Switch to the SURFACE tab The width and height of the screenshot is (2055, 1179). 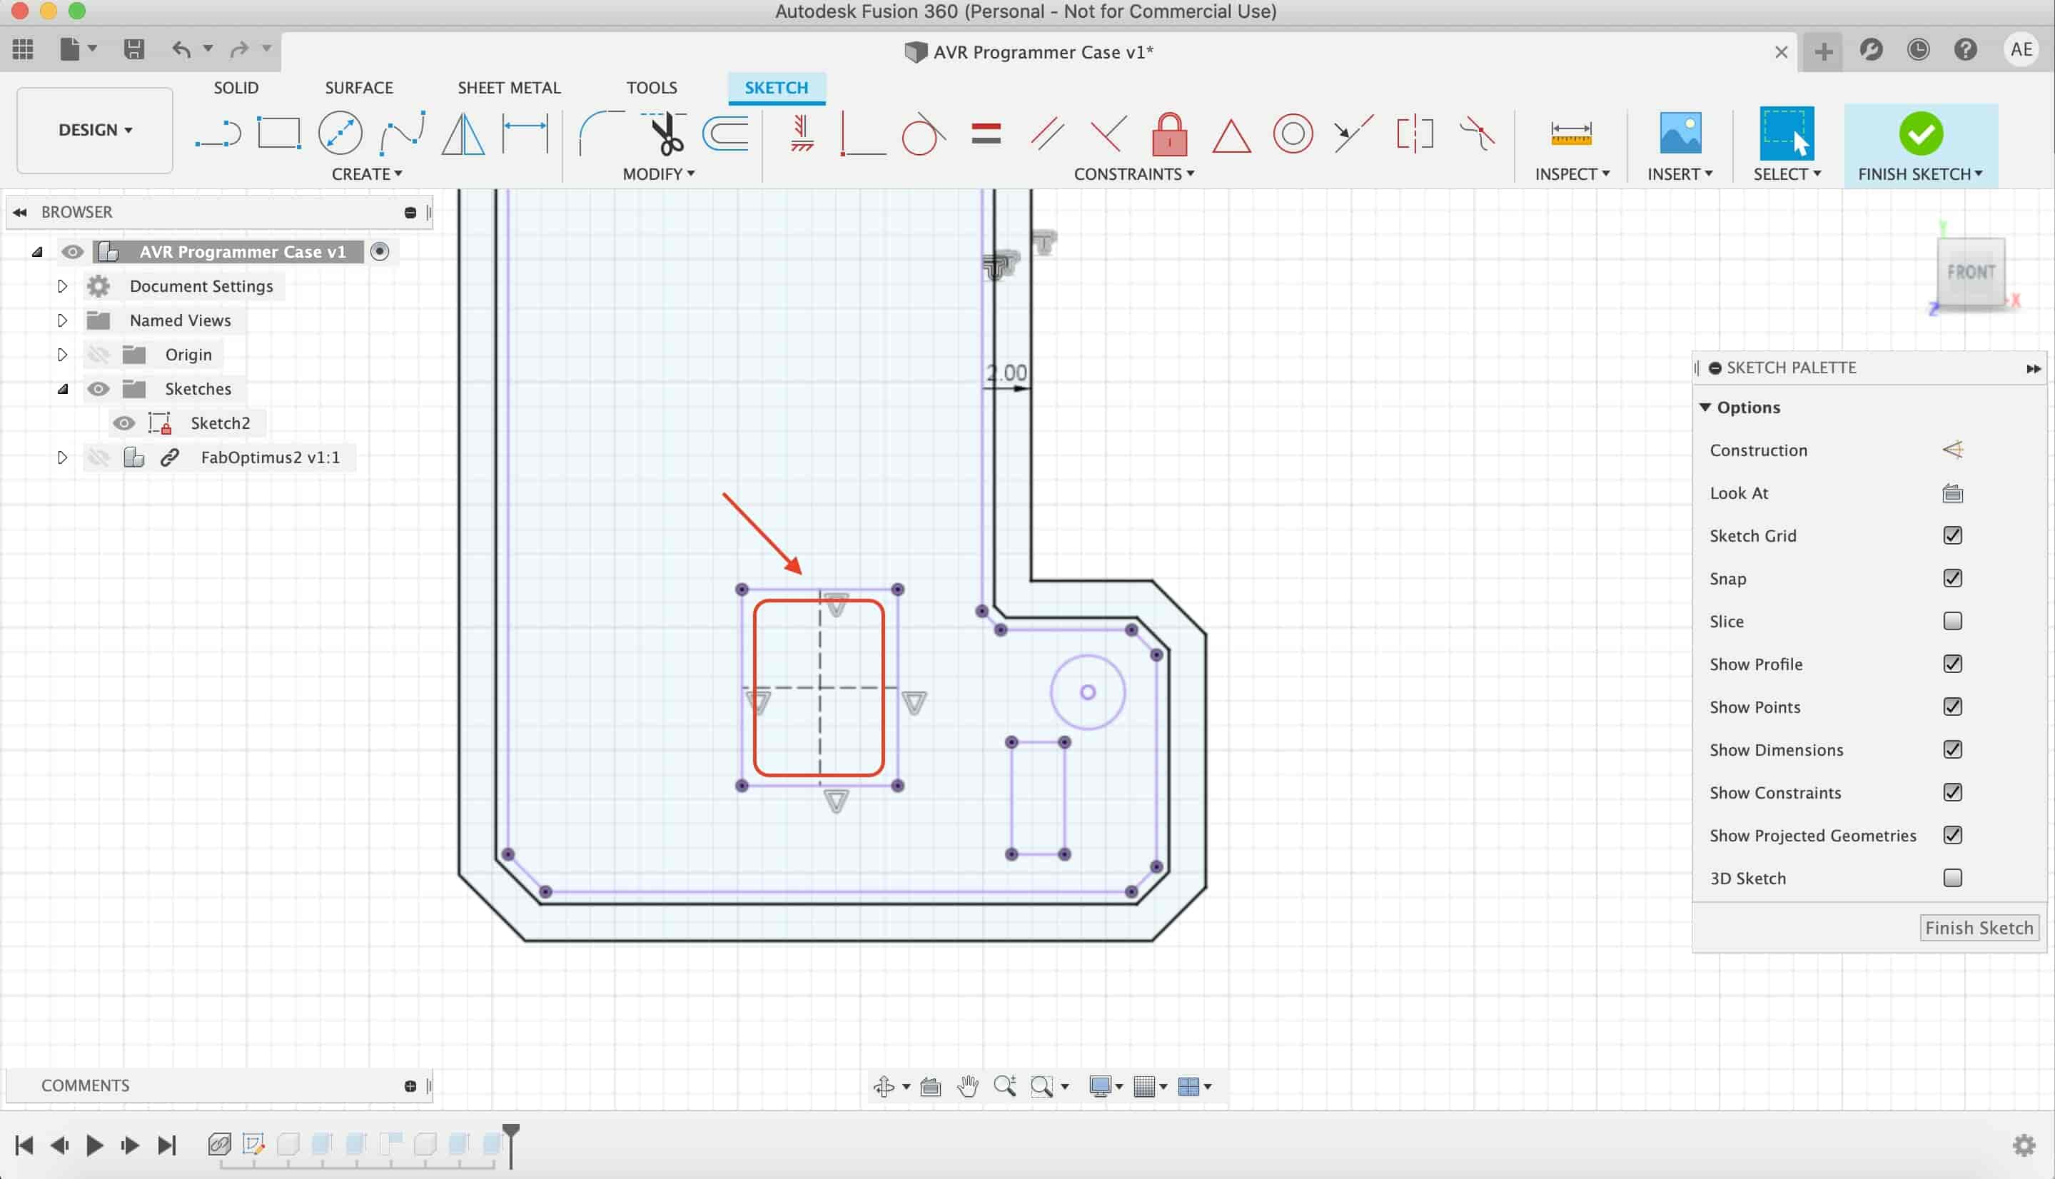(x=359, y=88)
